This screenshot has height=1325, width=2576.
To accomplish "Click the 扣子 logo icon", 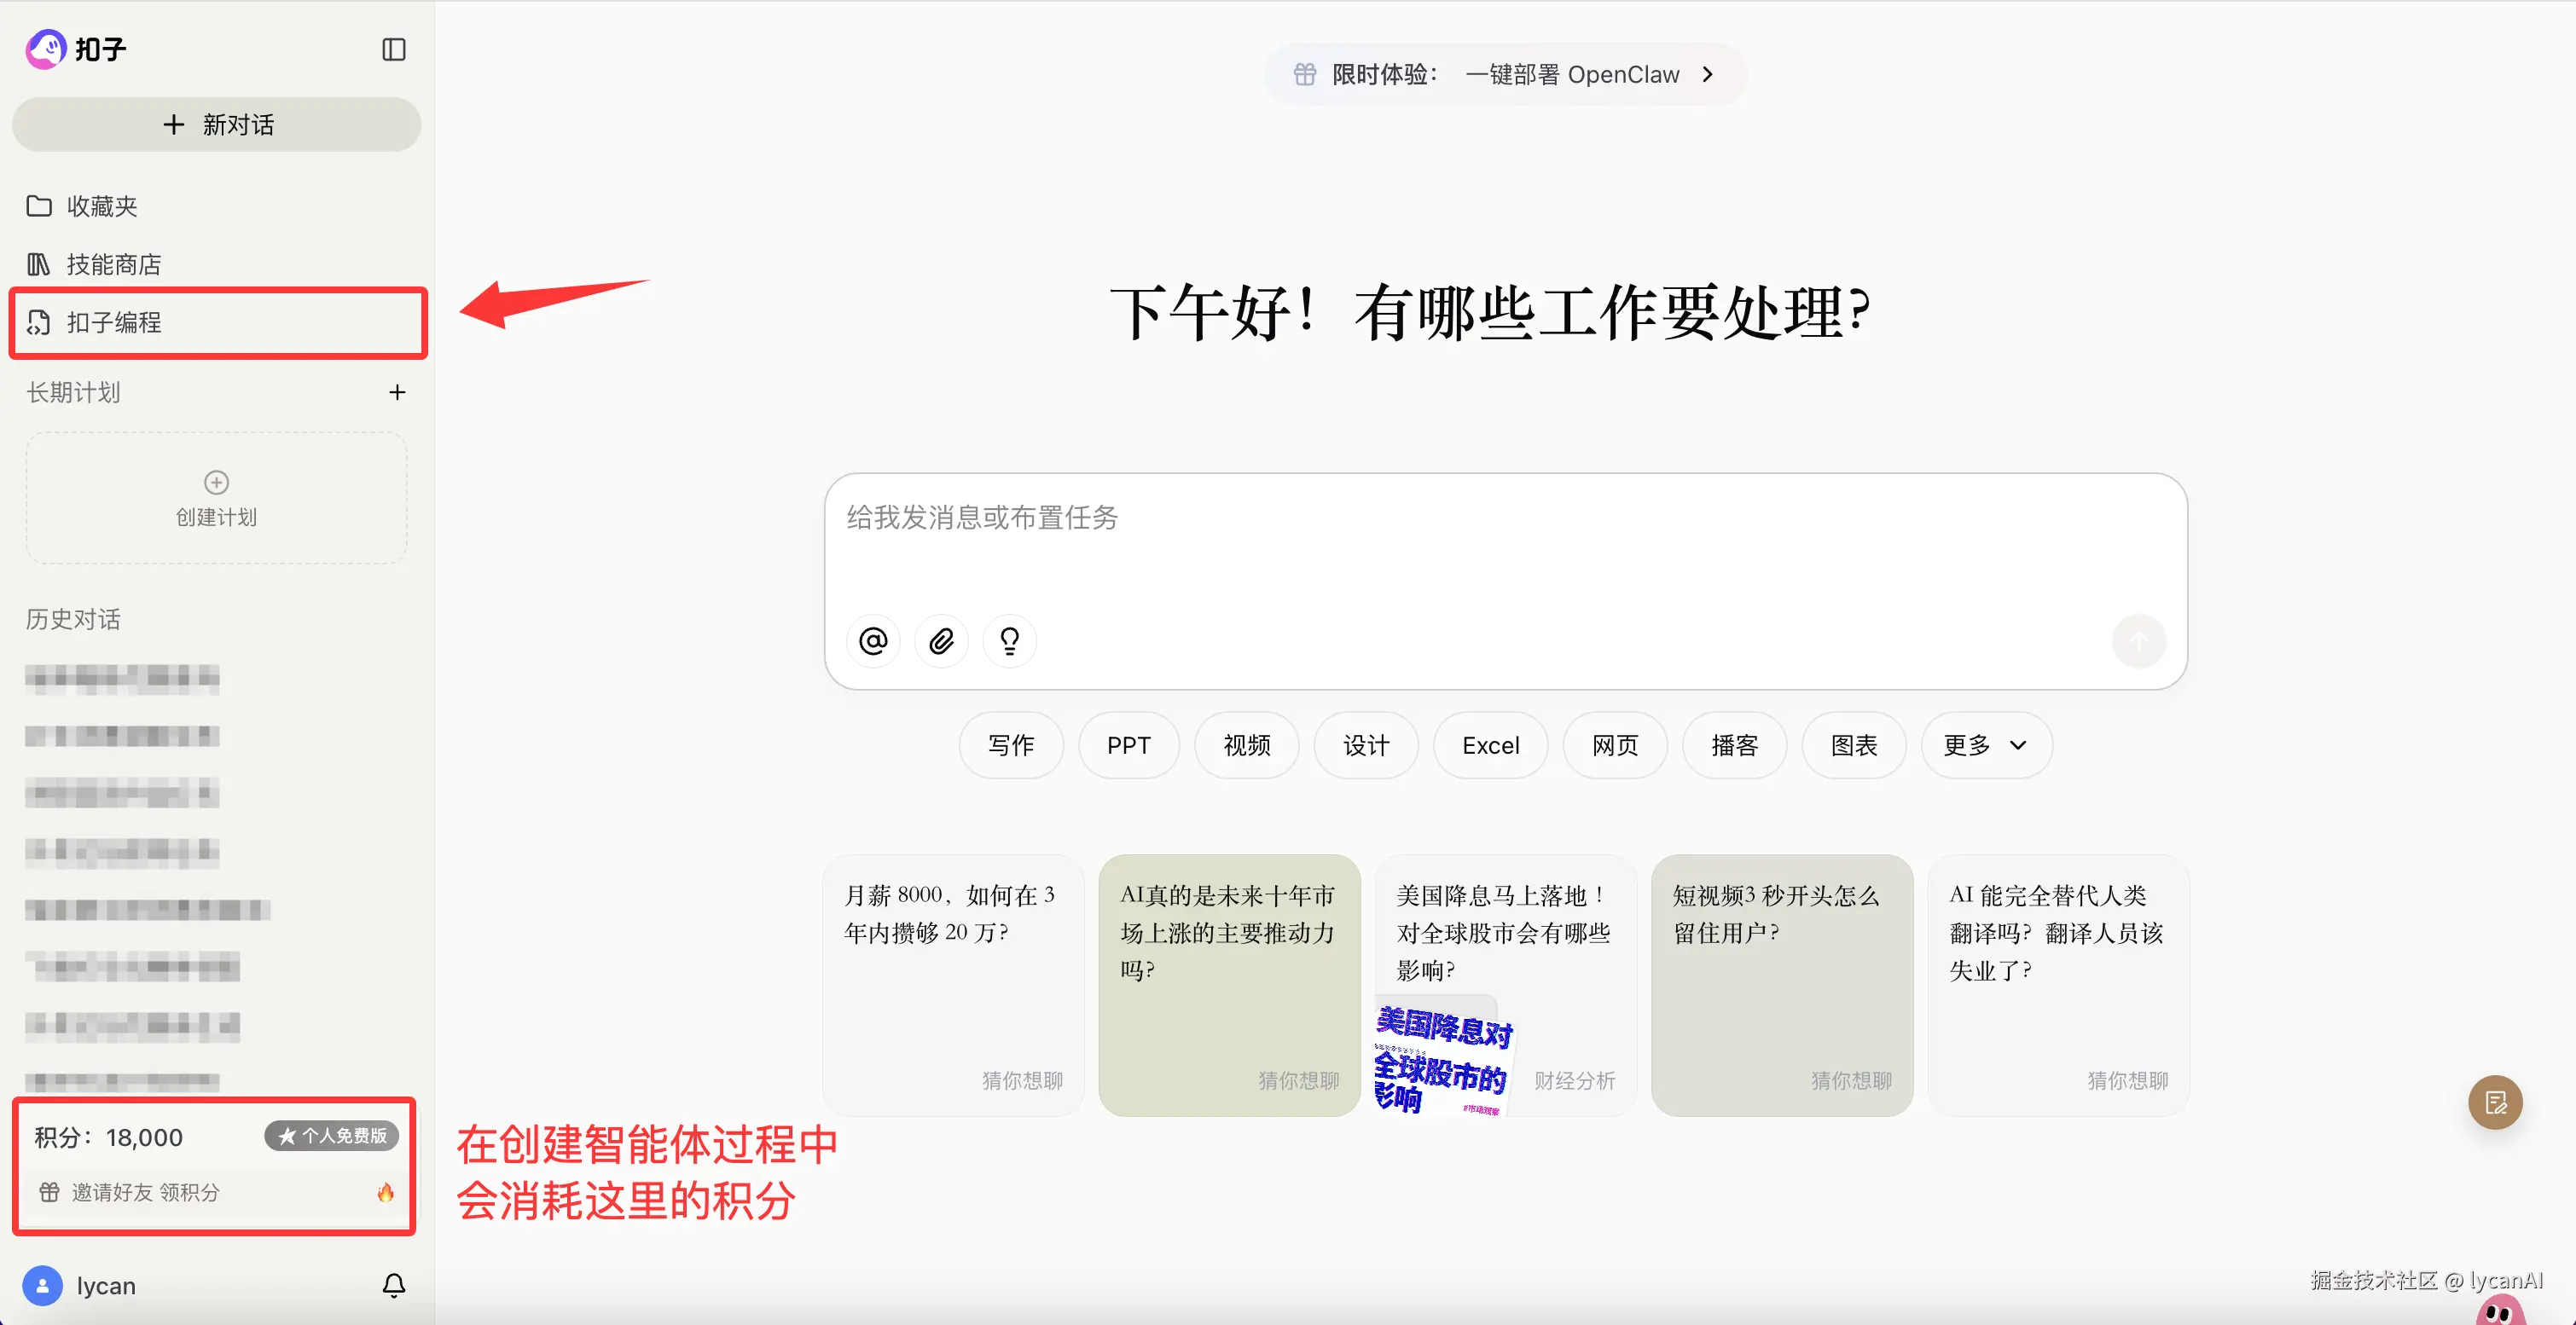I will click(46, 49).
